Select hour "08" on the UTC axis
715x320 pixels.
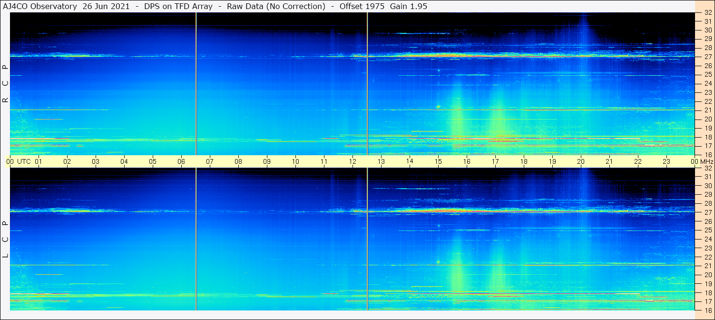click(x=238, y=161)
